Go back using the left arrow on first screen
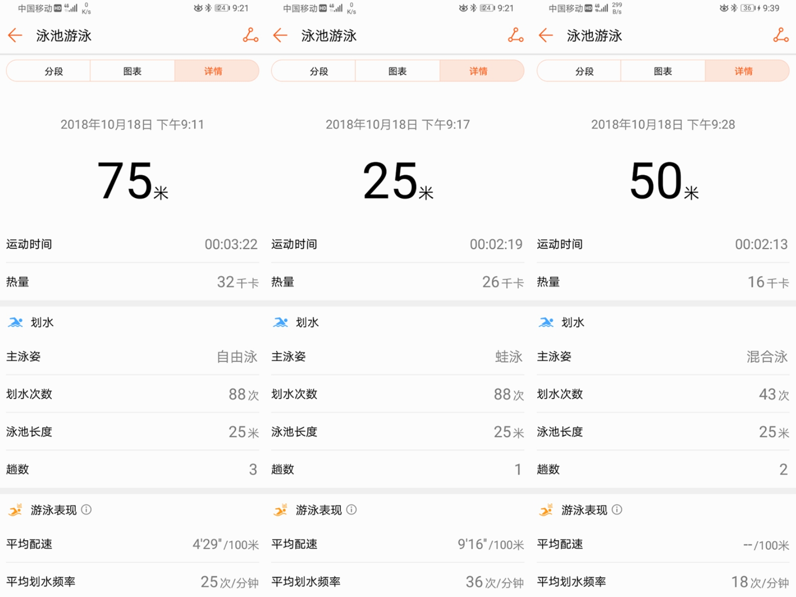 14,35
